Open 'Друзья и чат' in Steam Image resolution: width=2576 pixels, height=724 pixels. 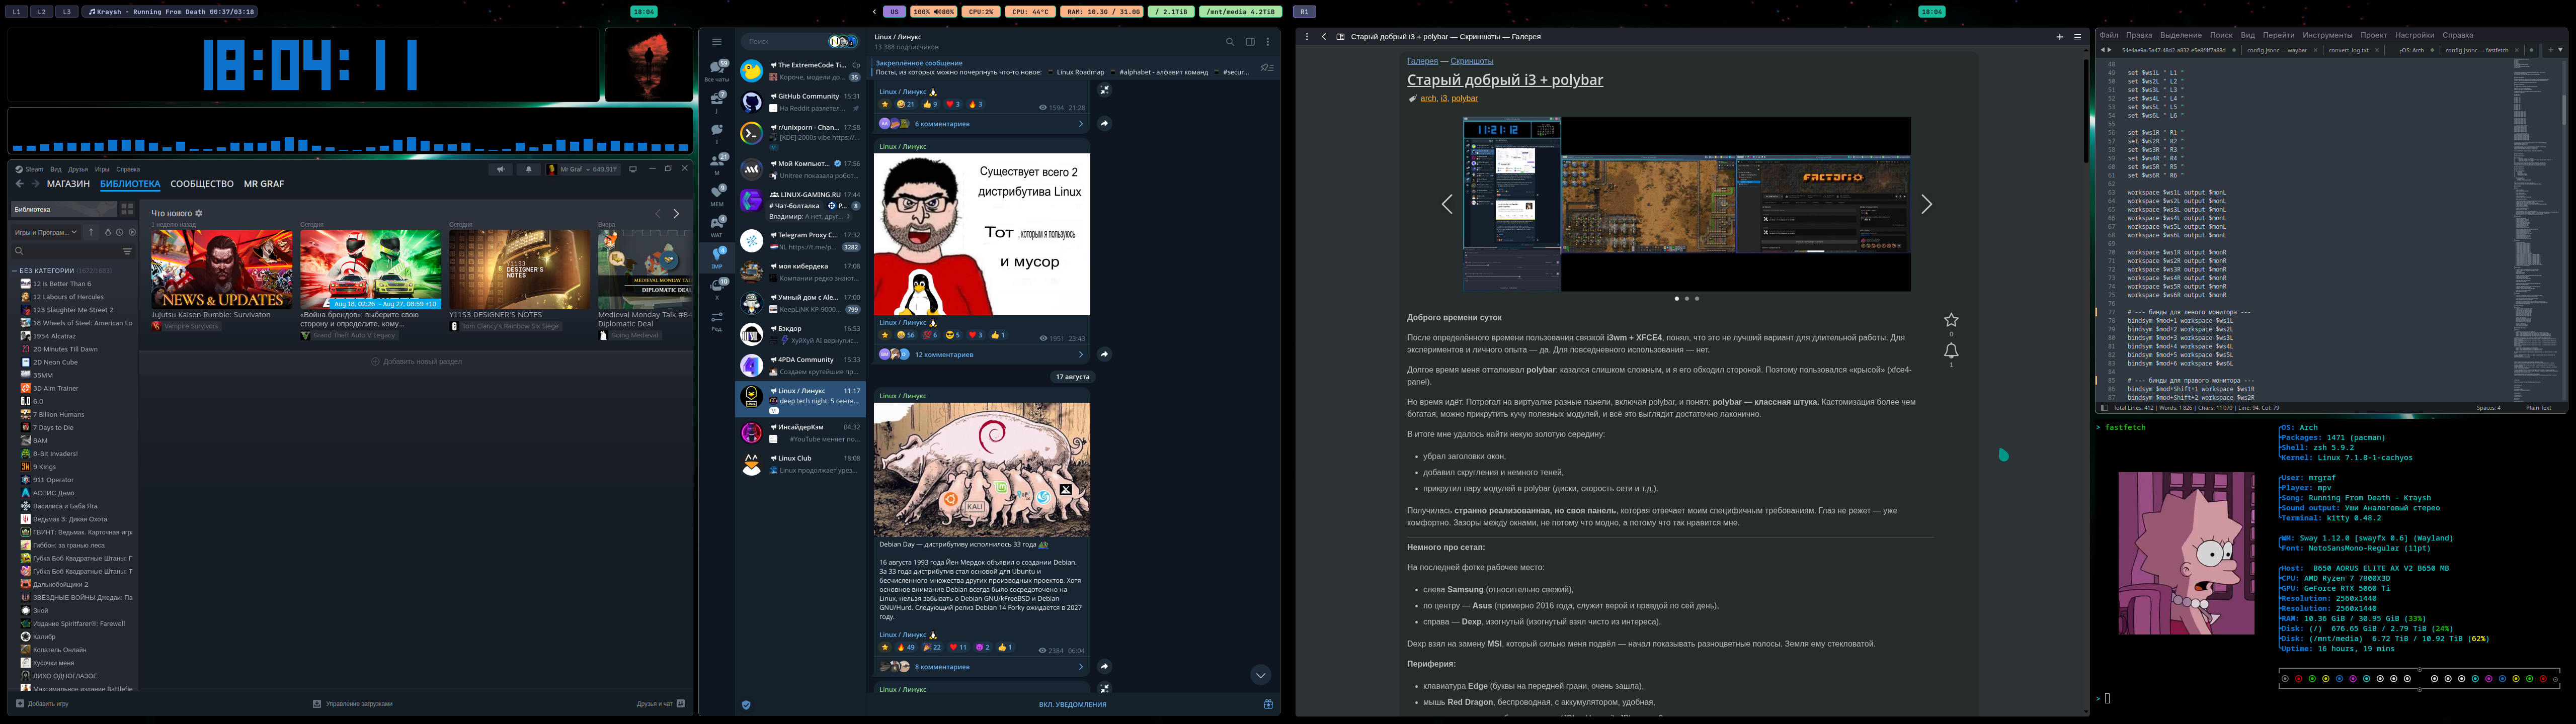click(x=661, y=704)
